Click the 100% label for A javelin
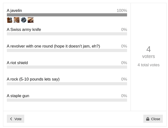The image size is (168, 128). [122, 10]
